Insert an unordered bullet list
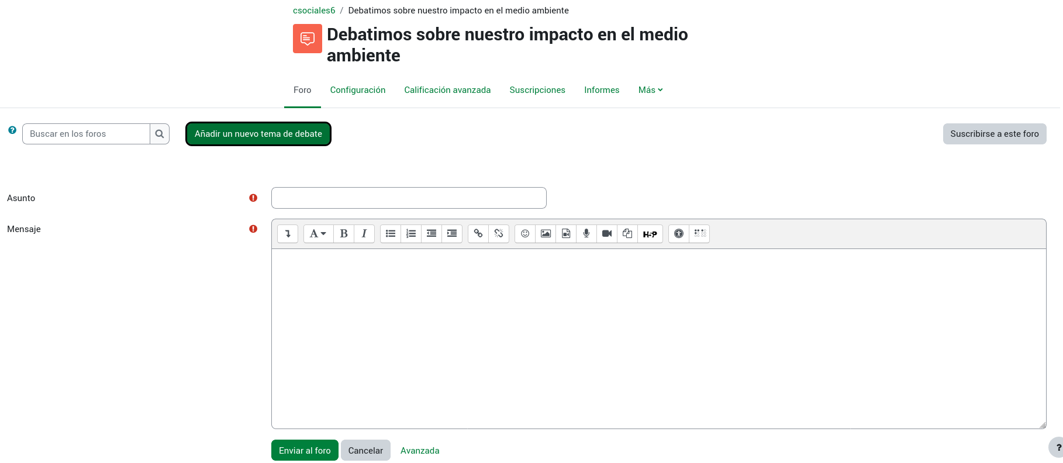The width and height of the screenshot is (1063, 463). [391, 234]
